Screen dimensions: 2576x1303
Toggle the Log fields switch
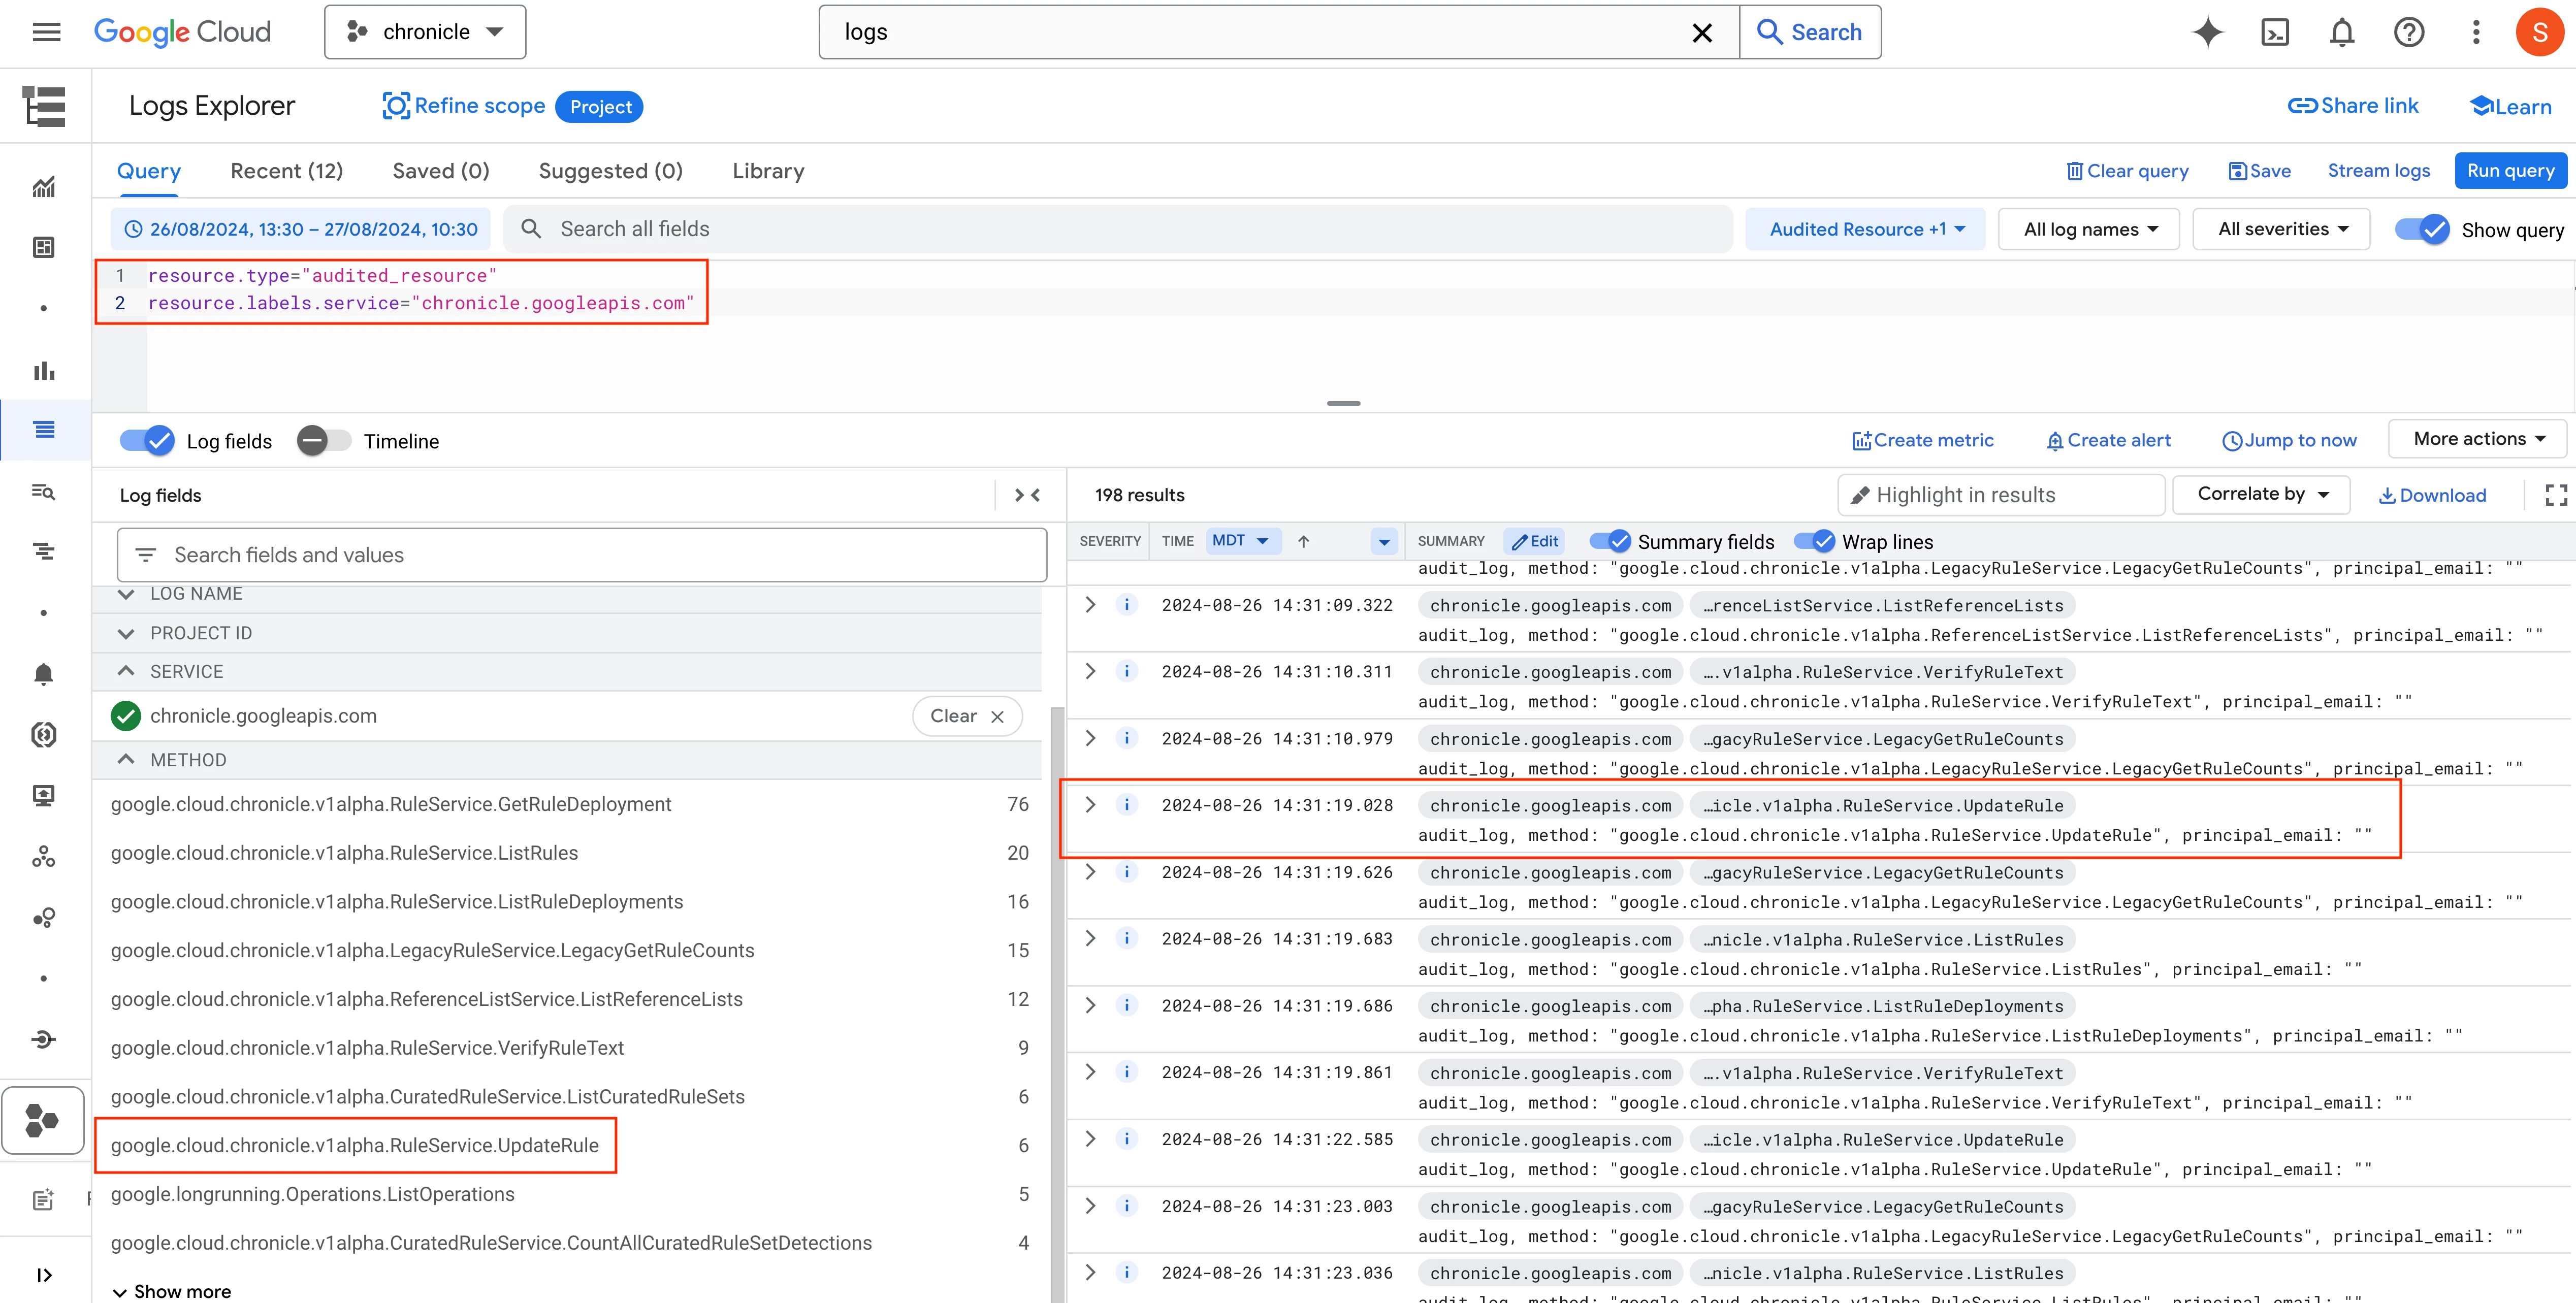click(x=147, y=441)
